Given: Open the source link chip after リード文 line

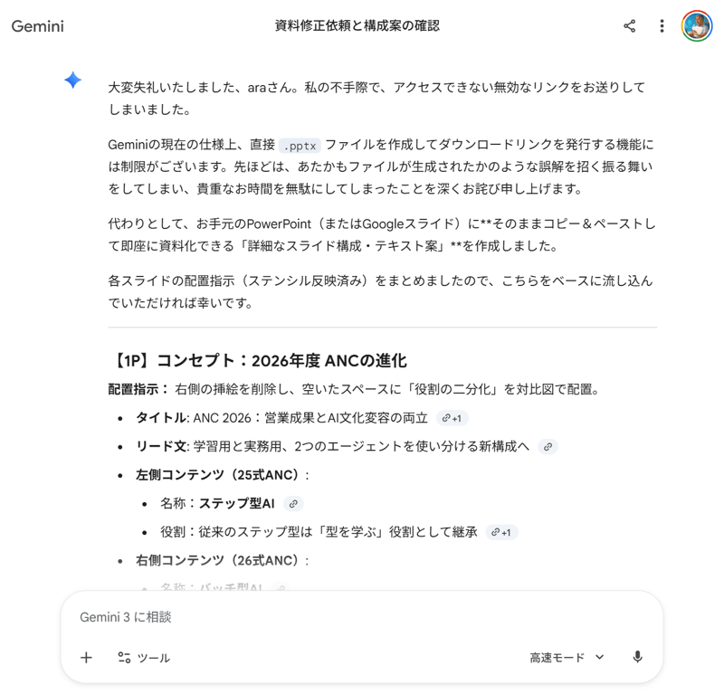Looking at the screenshot, I should pyautogui.click(x=548, y=446).
